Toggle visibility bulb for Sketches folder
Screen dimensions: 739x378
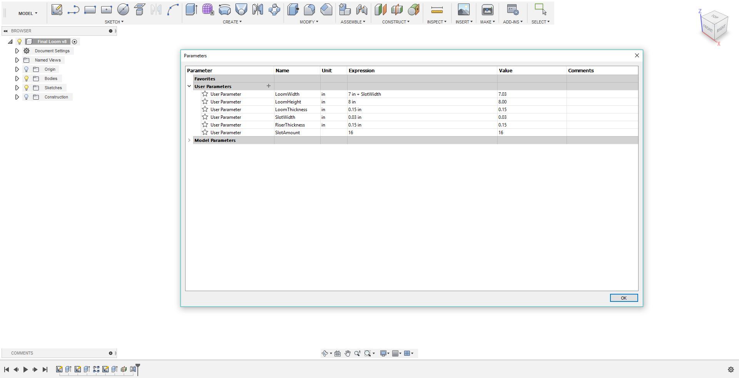pyautogui.click(x=26, y=88)
